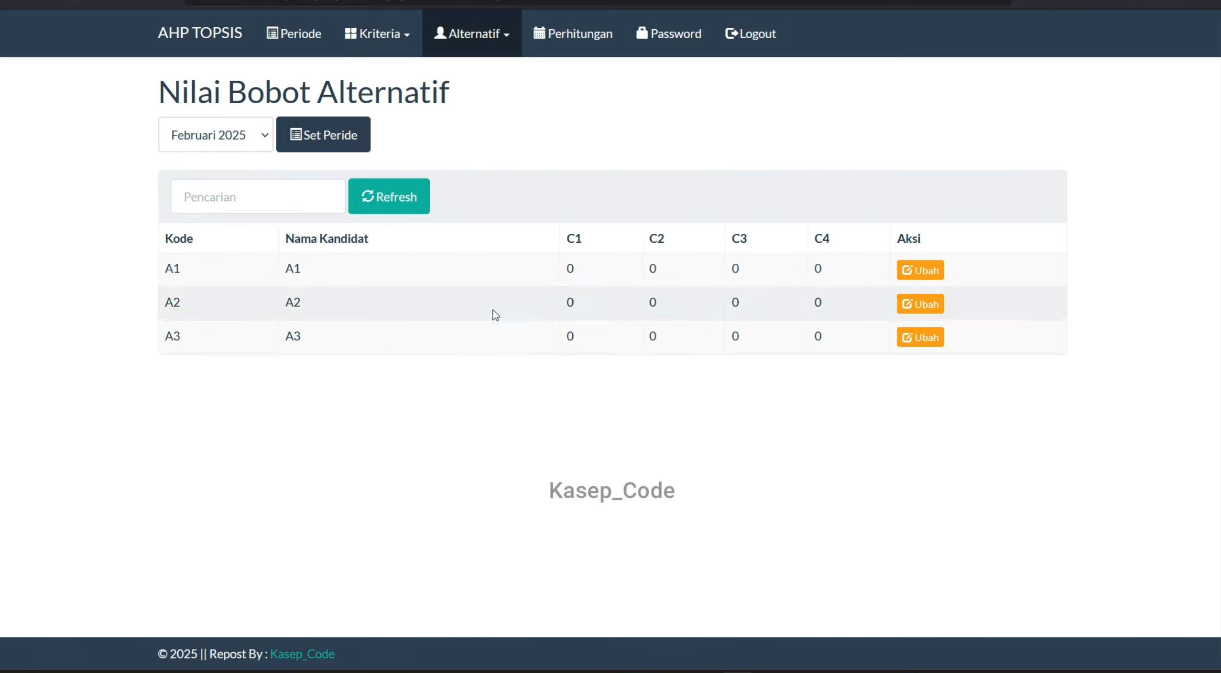Click the Perhitungan calendar icon

(x=539, y=33)
